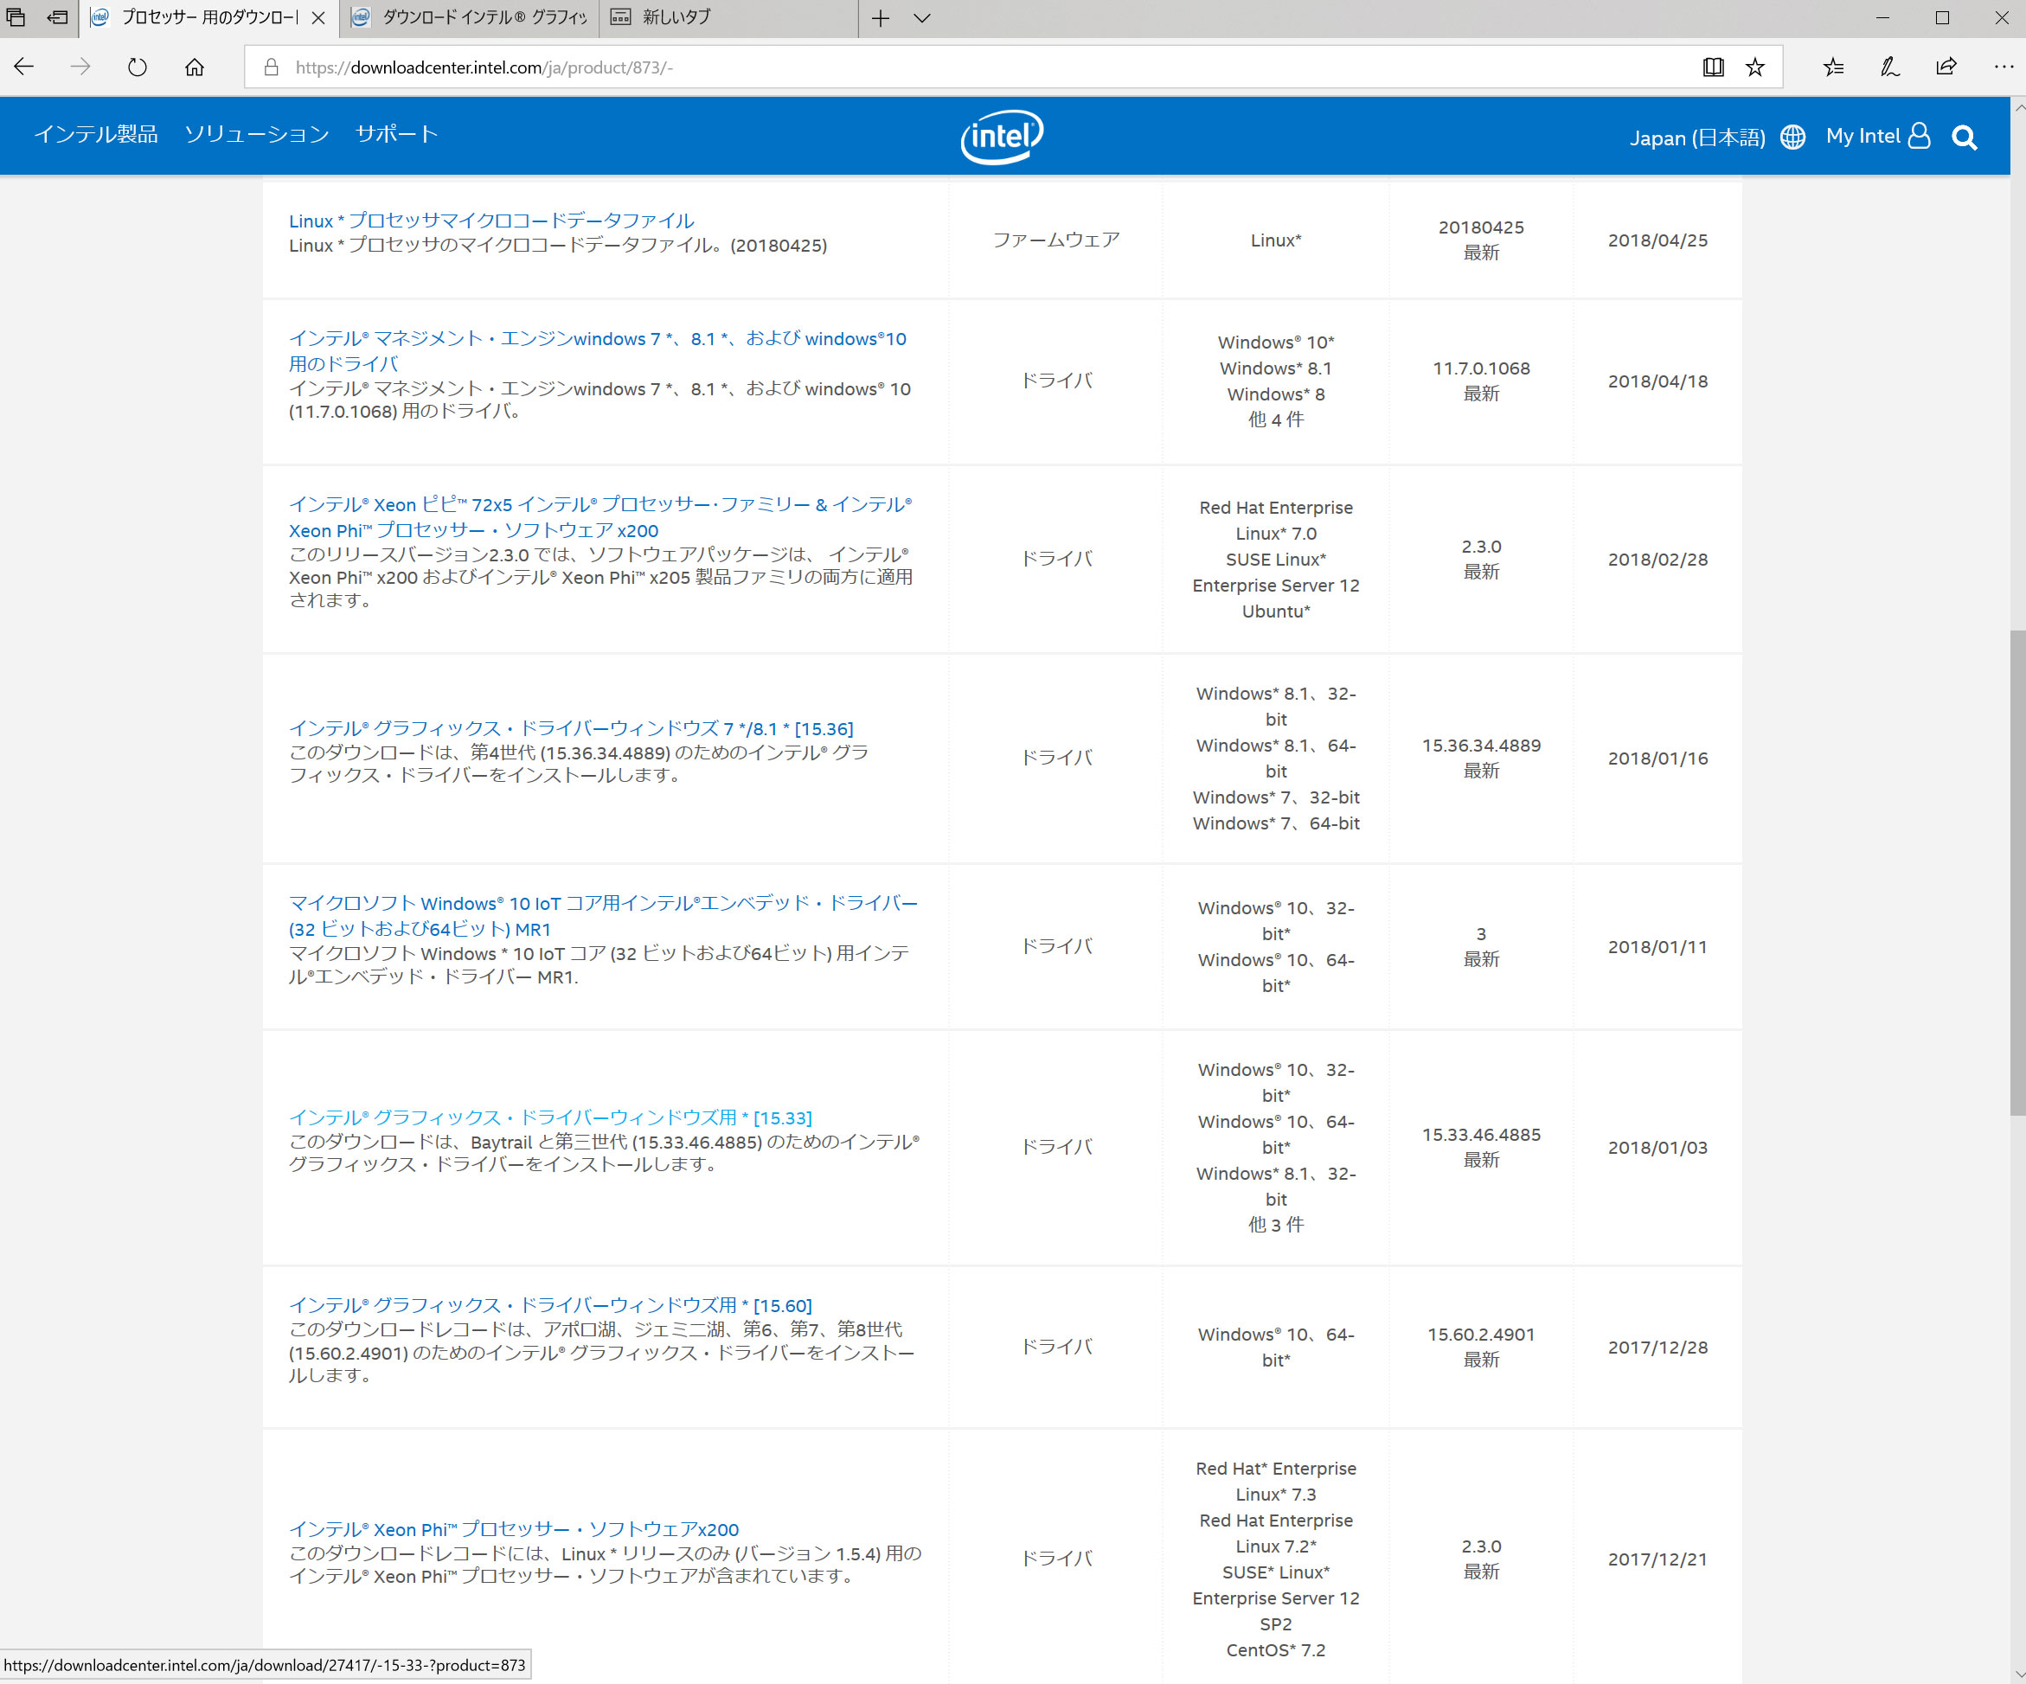The width and height of the screenshot is (2026, 1684).
Task: Open web notes pen icon
Action: coord(1889,67)
